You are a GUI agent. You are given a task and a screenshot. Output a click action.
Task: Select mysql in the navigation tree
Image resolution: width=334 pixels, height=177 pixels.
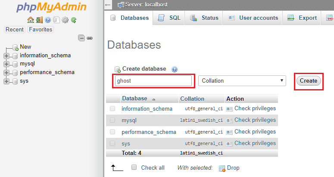tap(27, 64)
